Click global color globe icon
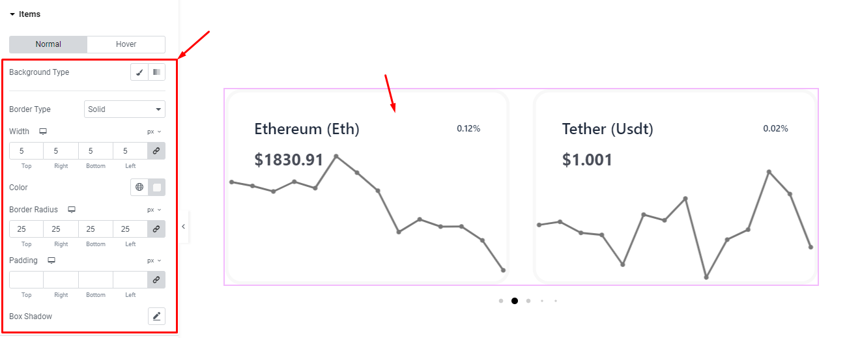This screenshot has width=860, height=338. point(139,188)
